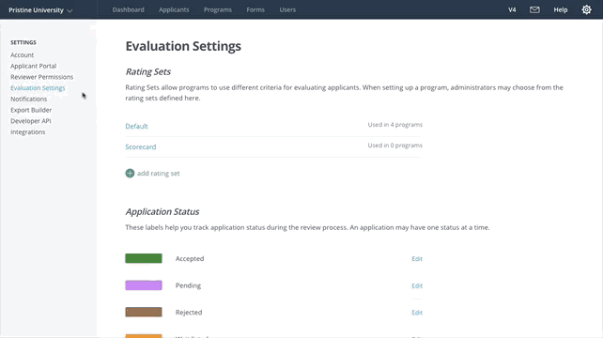
Task: Open the Scorecard rating set
Action: pyautogui.click(x=141, y=146)
